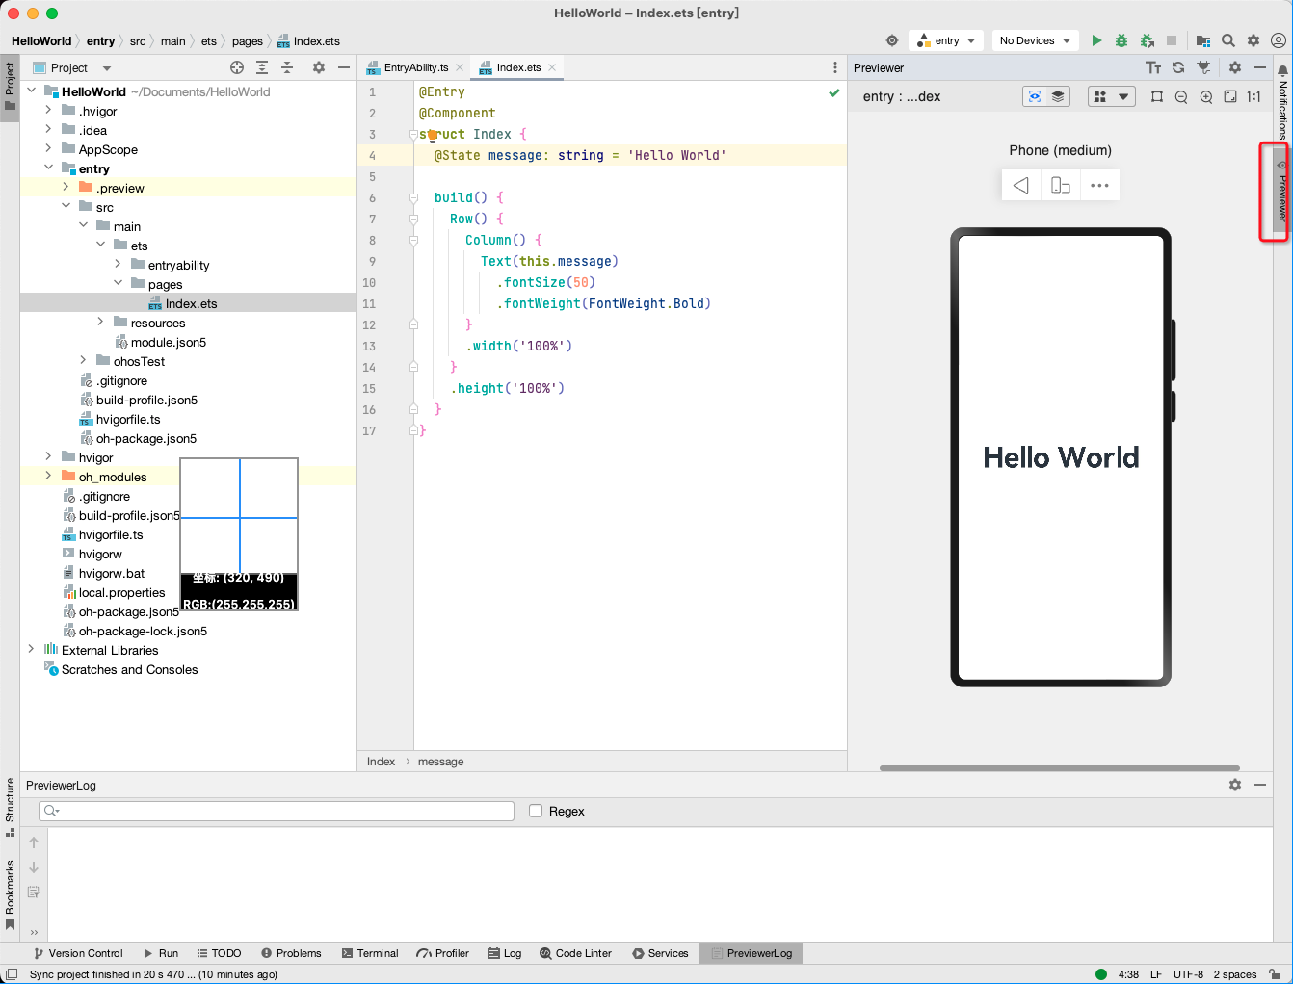Click the locate target icon left of entry selector

coord(892,40)
